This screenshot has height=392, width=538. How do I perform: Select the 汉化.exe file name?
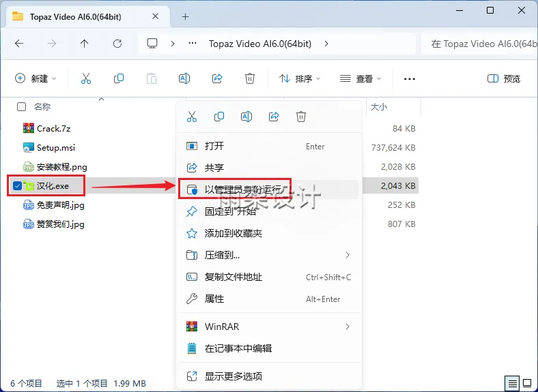click(53, 185)
